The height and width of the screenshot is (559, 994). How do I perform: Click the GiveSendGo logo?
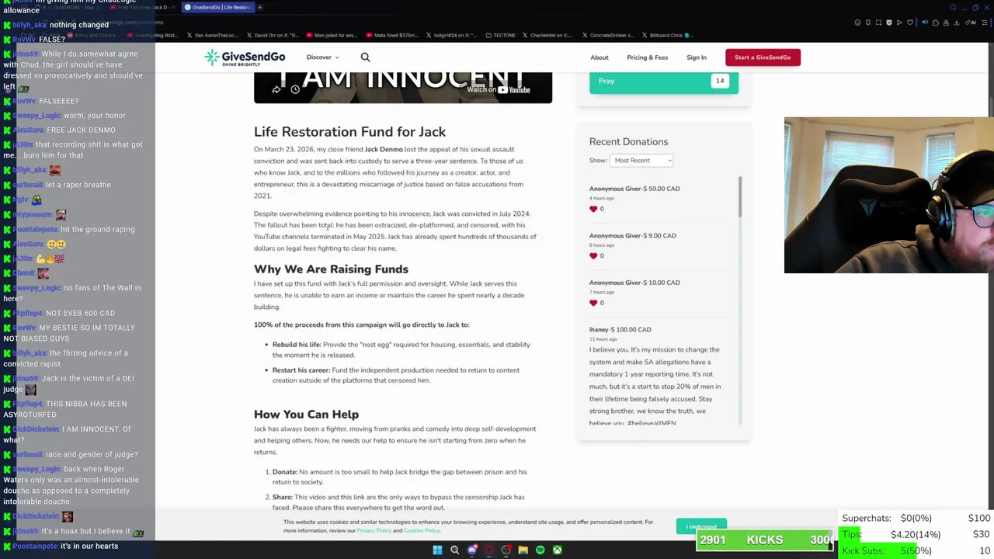[245, 57]
